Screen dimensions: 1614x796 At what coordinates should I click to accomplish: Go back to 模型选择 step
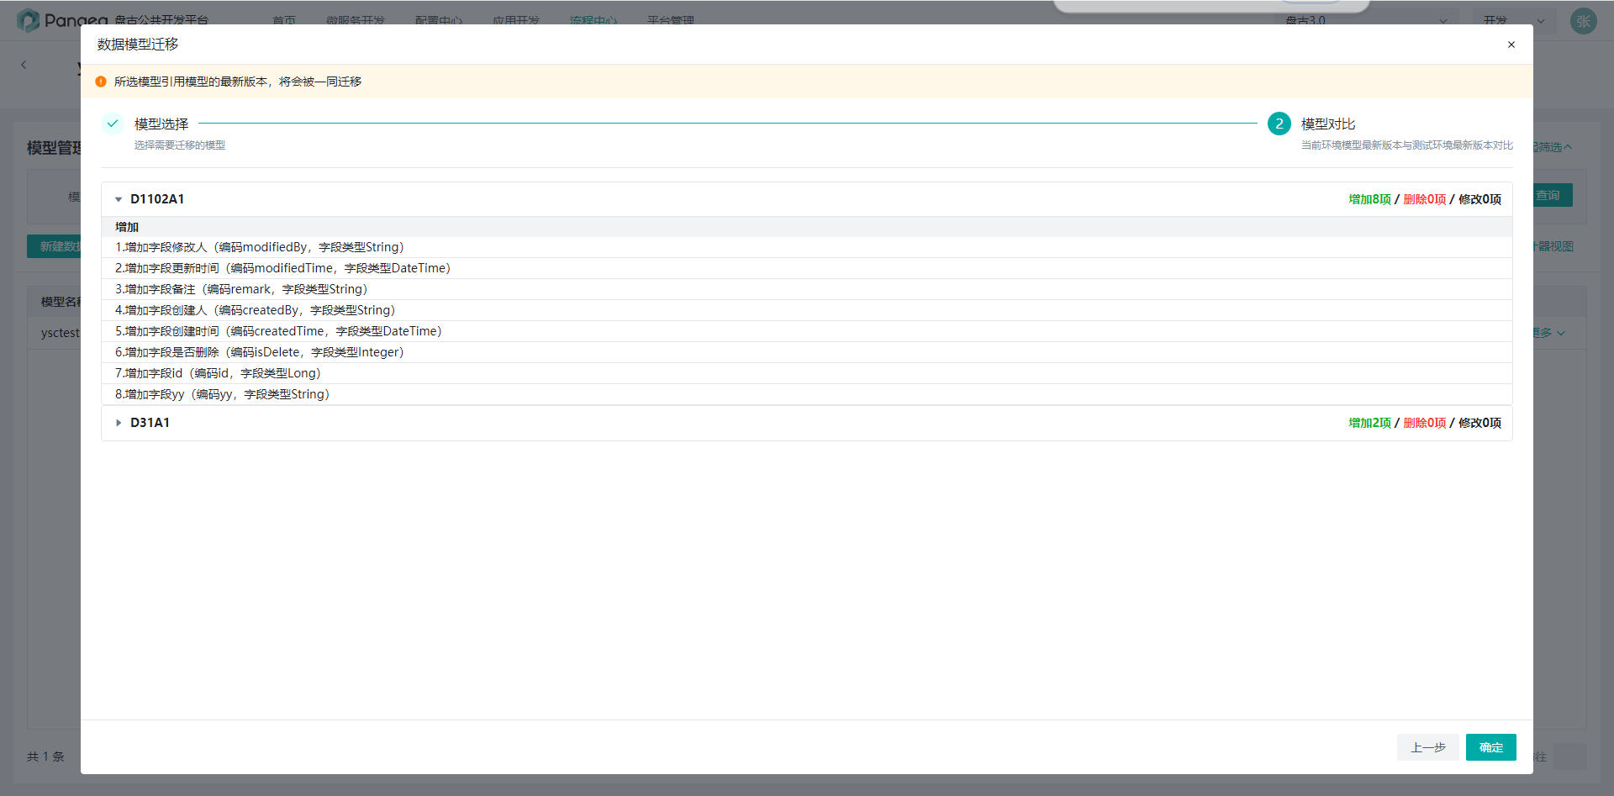click(161, 124)
